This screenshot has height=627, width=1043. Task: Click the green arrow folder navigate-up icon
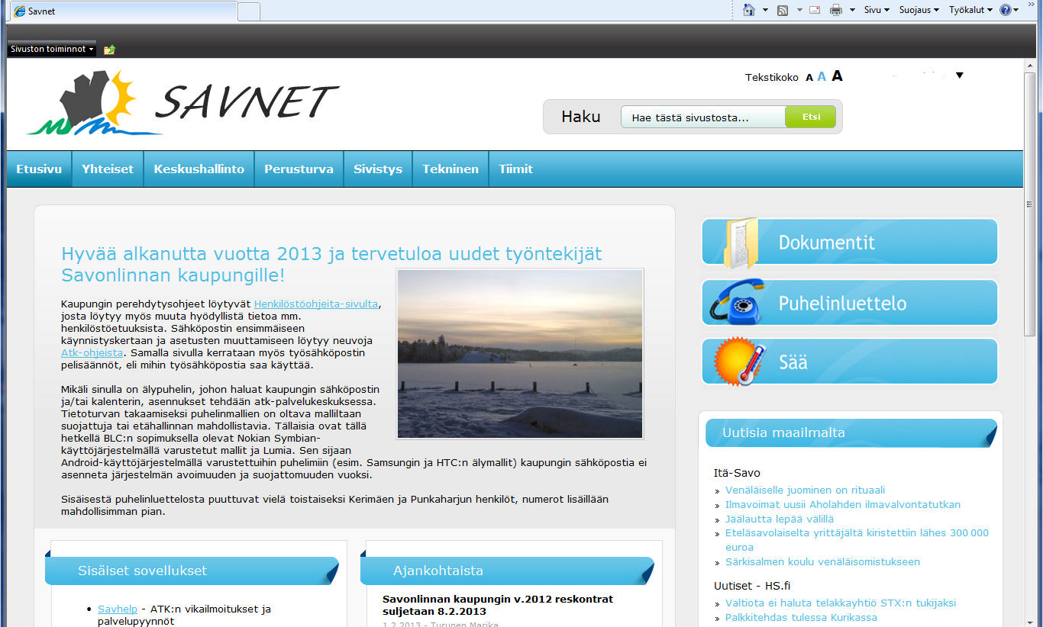pyautogui.click(x=109, y=50)
